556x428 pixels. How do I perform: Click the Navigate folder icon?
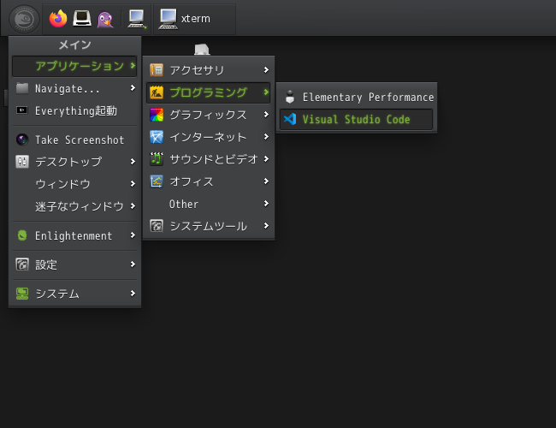point(22,88)
